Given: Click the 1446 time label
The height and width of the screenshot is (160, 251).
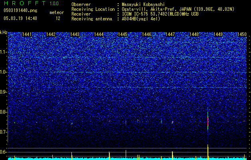Looking at the screenshot, I should (x=146, y=34).
